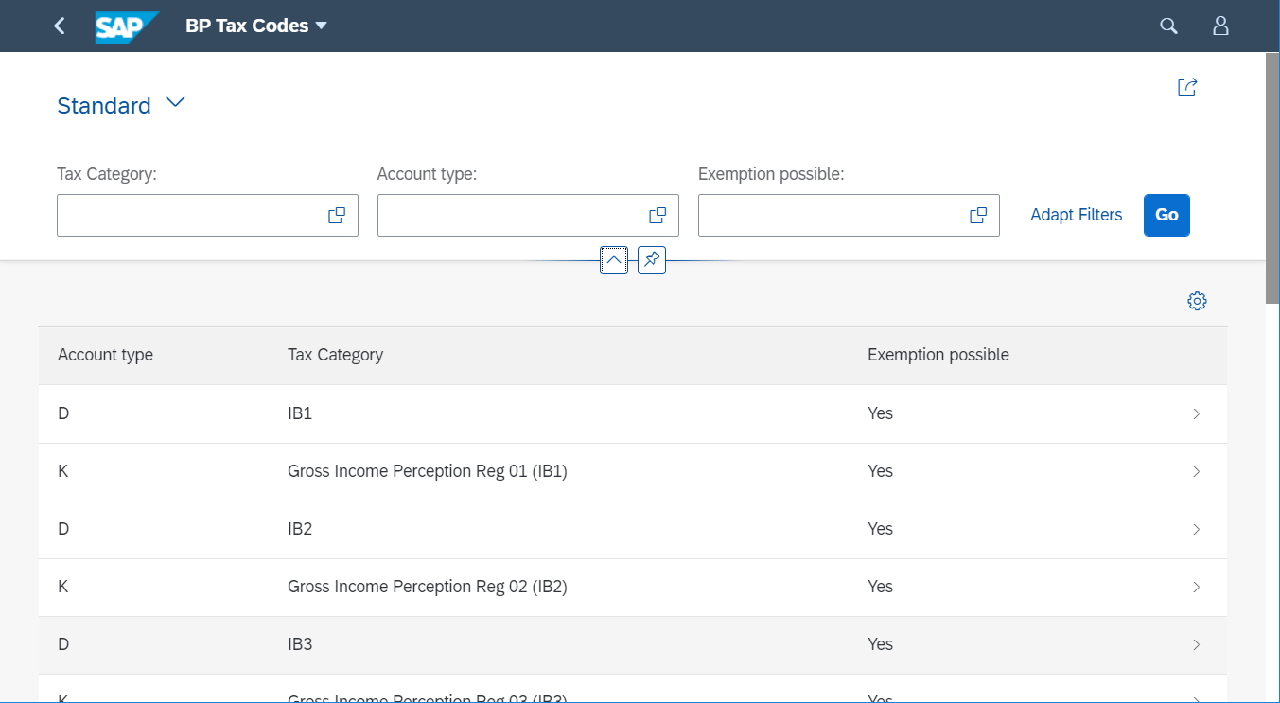Click the share icon
The width and height of the screenshot is (1280, 703).
[x=1187, y=87]
